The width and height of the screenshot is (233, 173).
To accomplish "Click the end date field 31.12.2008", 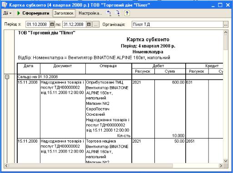I will (74, 25).
